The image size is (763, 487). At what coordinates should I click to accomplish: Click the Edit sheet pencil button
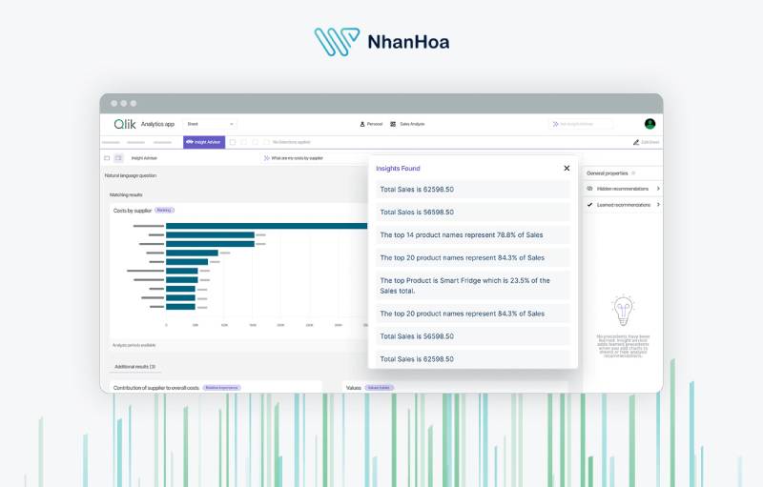646,142
